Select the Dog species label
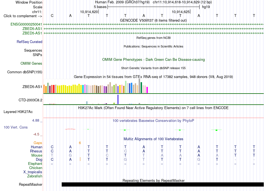The image size is (264, 191). 39,159
